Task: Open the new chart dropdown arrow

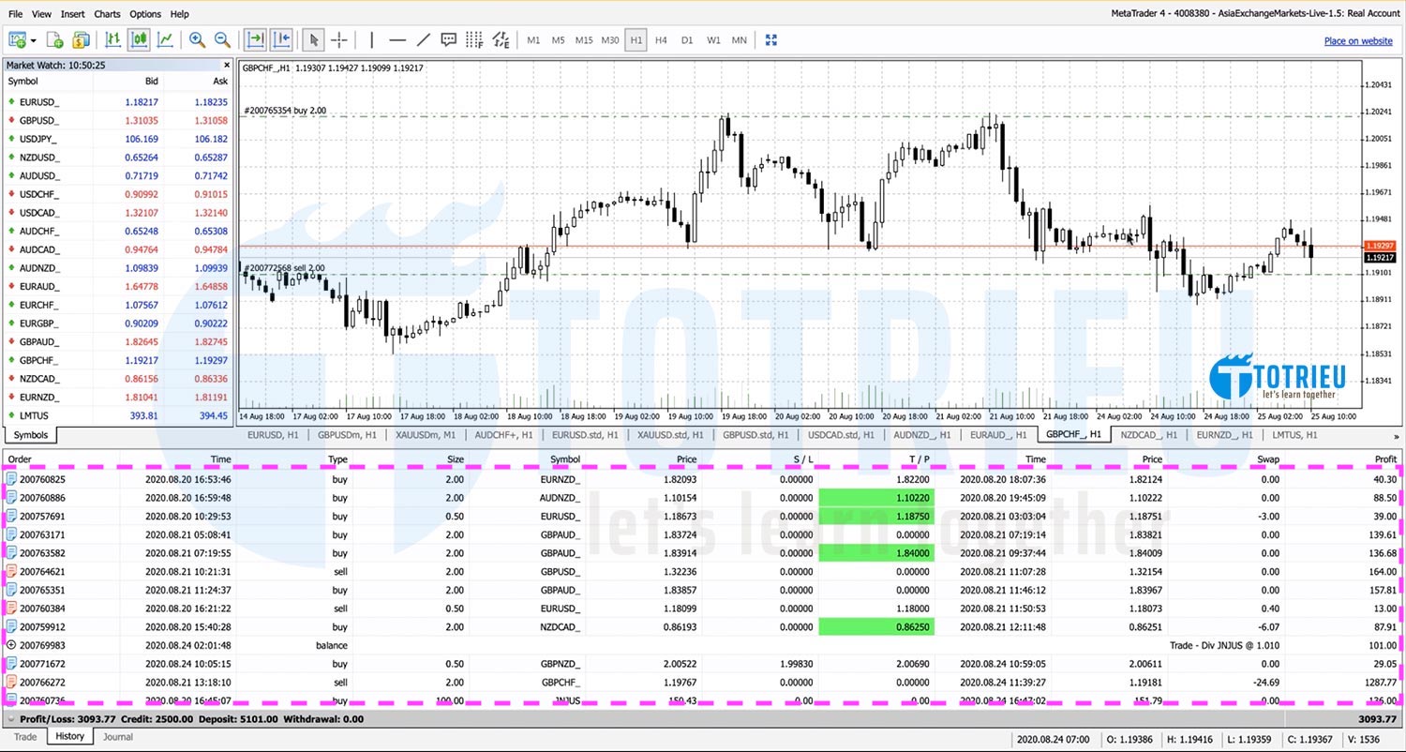Action: coord(34,40)
